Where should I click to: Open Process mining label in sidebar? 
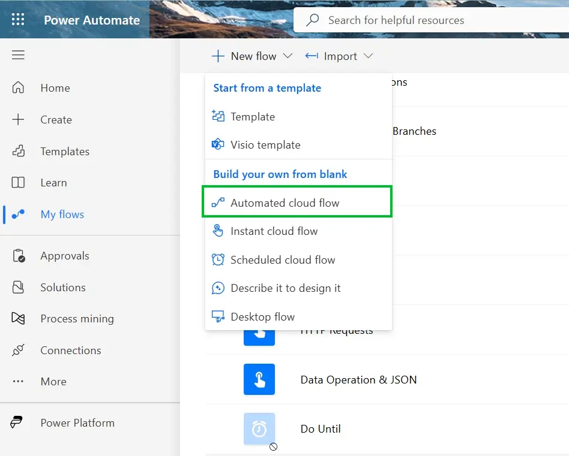[77, 319]
